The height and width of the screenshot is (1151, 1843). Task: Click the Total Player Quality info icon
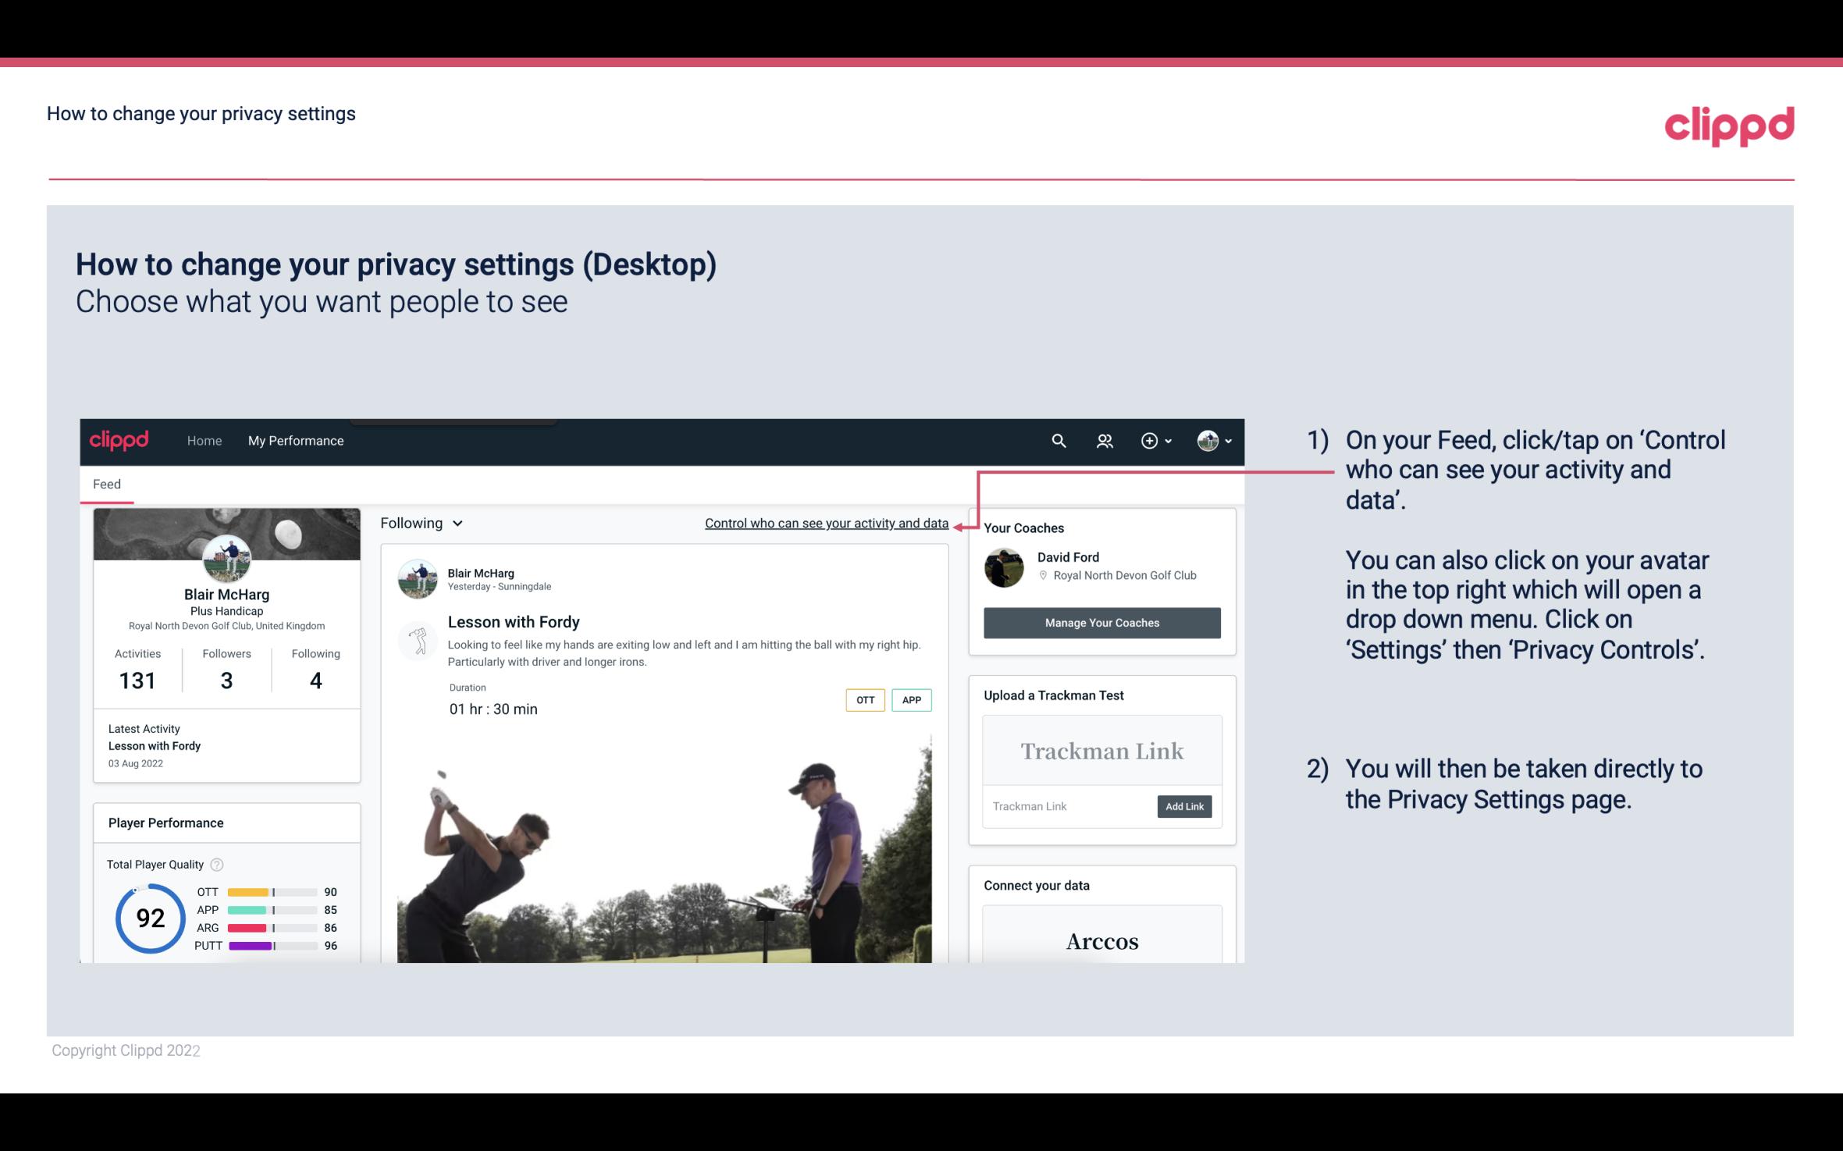pyautogui.click(x=216, y=863)
